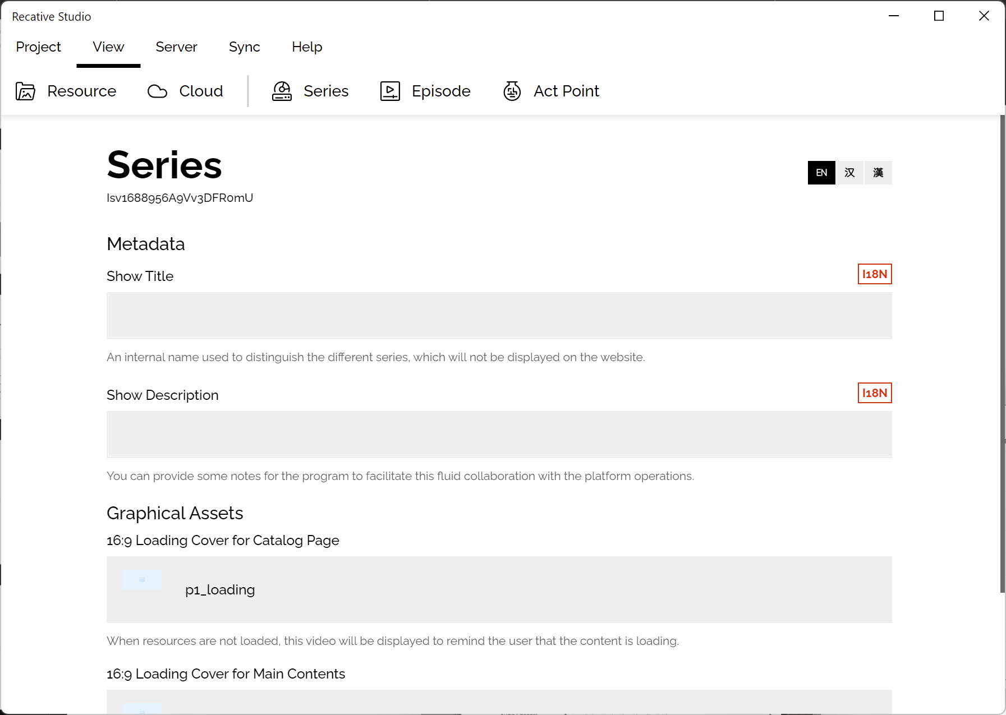Click the vertical scrollbar of the page
Image resolution: width=1006 pixels, height=715 pixels.
(1002, 353)
